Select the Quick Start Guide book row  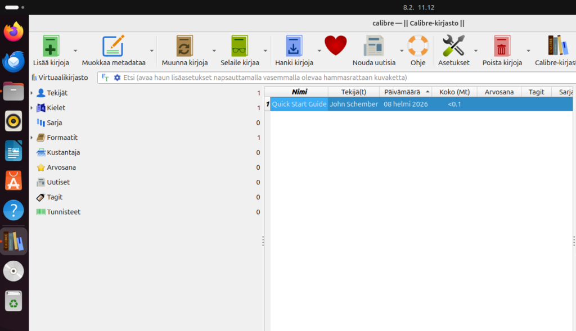click(x=299, y=104)
